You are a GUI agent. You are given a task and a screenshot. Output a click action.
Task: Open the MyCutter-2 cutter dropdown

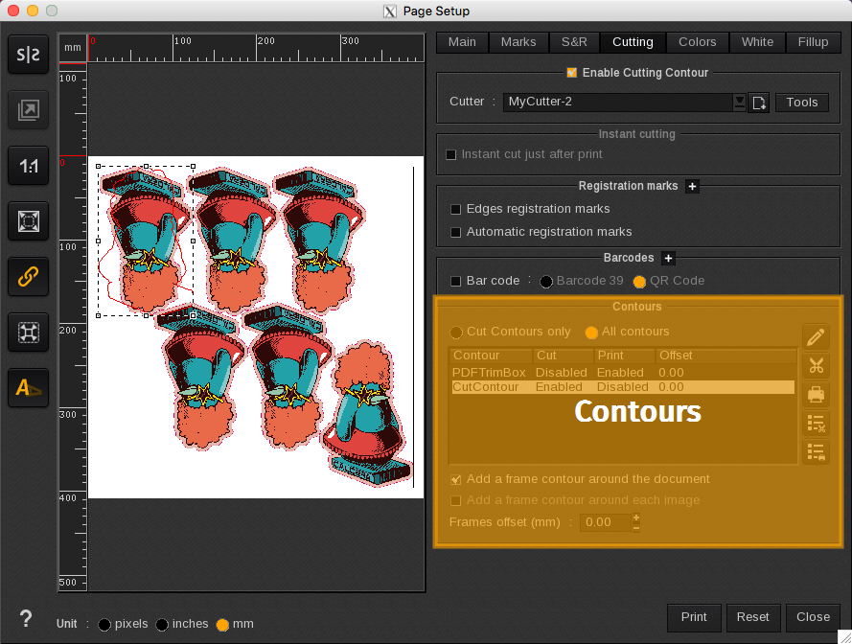coord(739,102)
